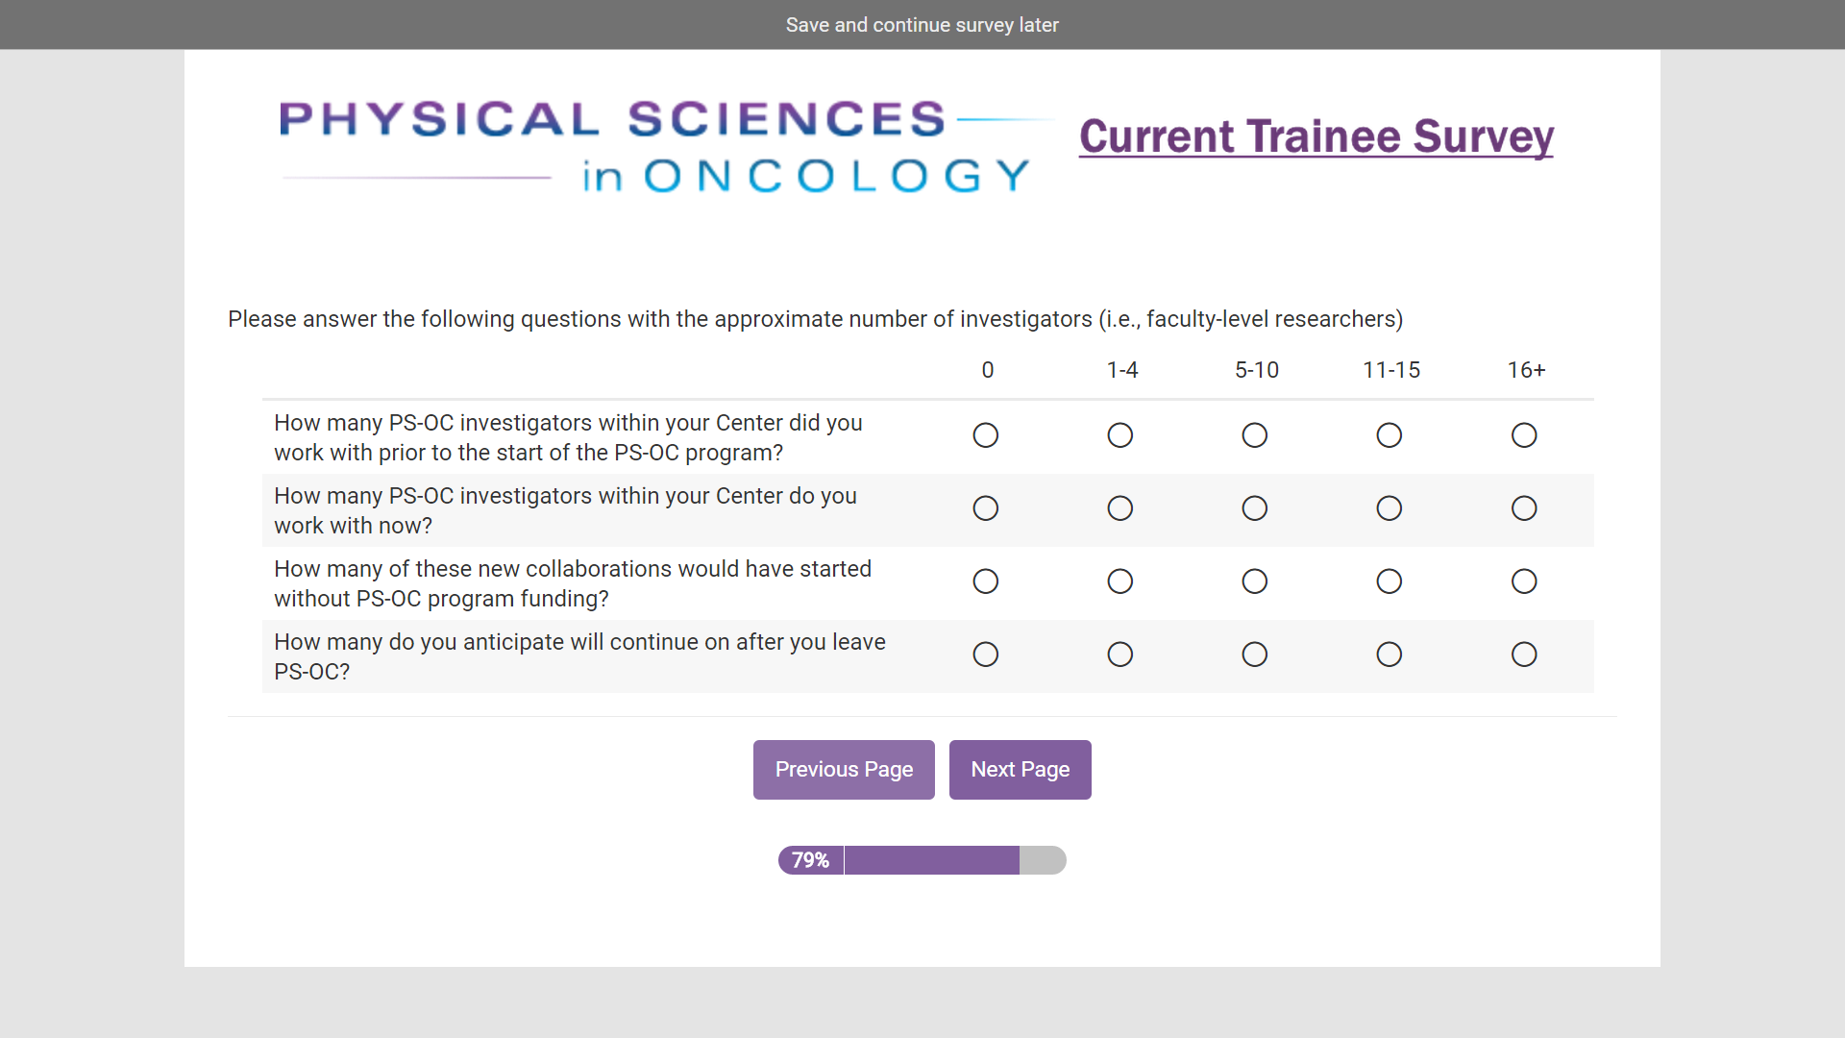Image resolution: width=1845 pixels, height=1038 pixels.
Task: Select 0 for investigators worked with prior
Action: click(986, 435)
